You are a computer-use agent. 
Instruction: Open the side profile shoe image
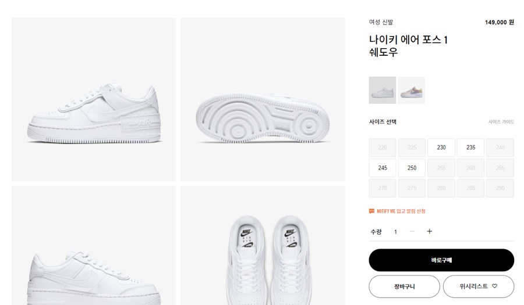coord(94,100)
